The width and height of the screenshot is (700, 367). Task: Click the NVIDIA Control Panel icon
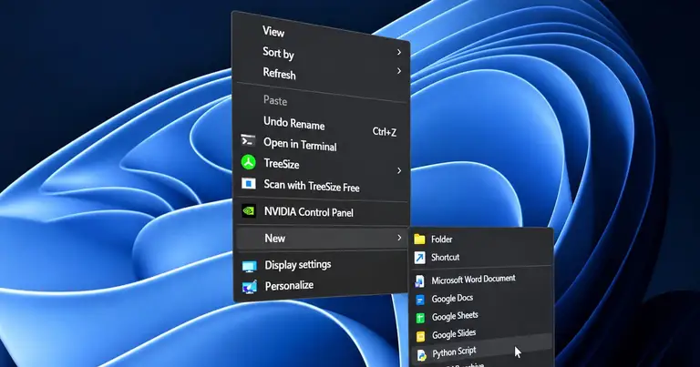(249, 210)
